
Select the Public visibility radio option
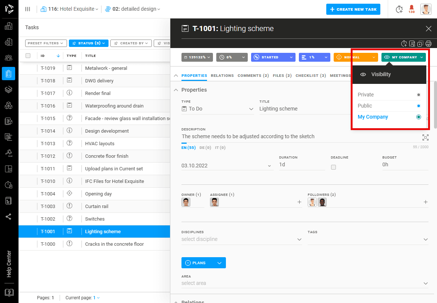coord(418,106)
